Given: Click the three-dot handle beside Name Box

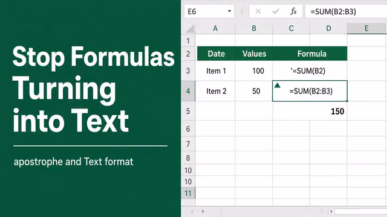Looking at the screenshot, I should point(242,11).
